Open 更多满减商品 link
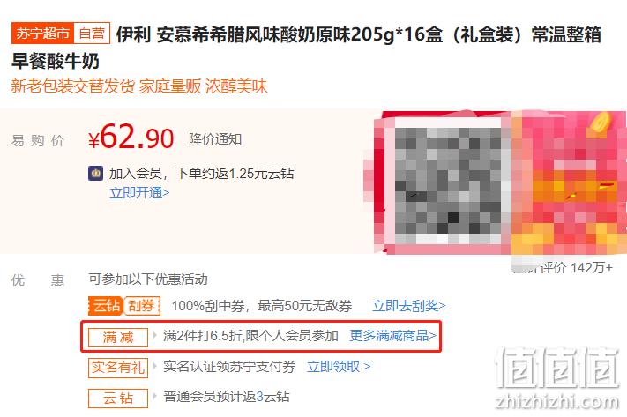Screen dimensions: 627x417 coord(392,335)
